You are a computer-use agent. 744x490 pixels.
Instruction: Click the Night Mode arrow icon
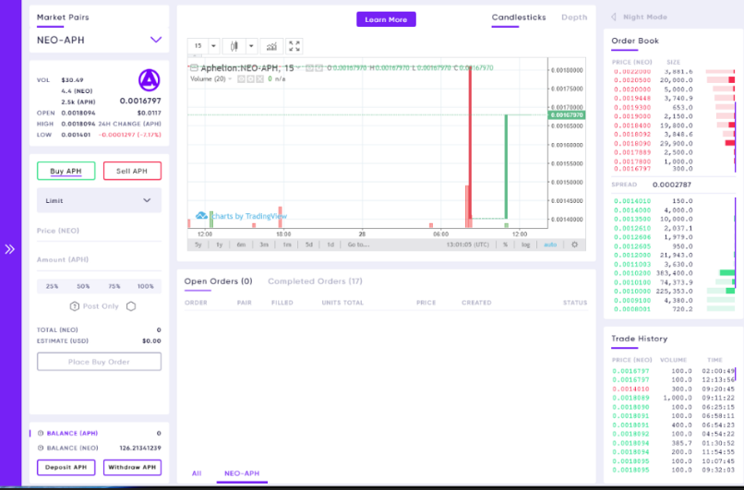[614, 18]
